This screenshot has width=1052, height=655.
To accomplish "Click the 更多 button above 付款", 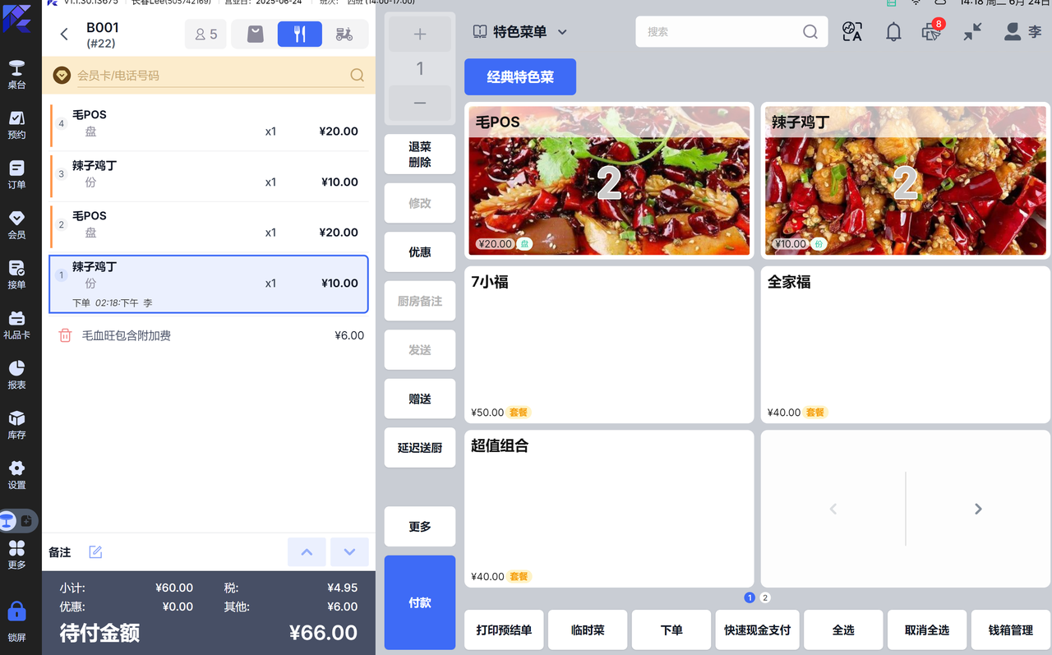I will click(420, 527).
